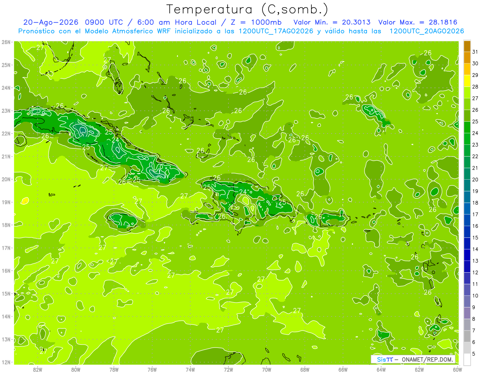Click the "ONAMET/REP.DOM." credit label
This screenshot has height=375, width=486.
coord(427,360)
